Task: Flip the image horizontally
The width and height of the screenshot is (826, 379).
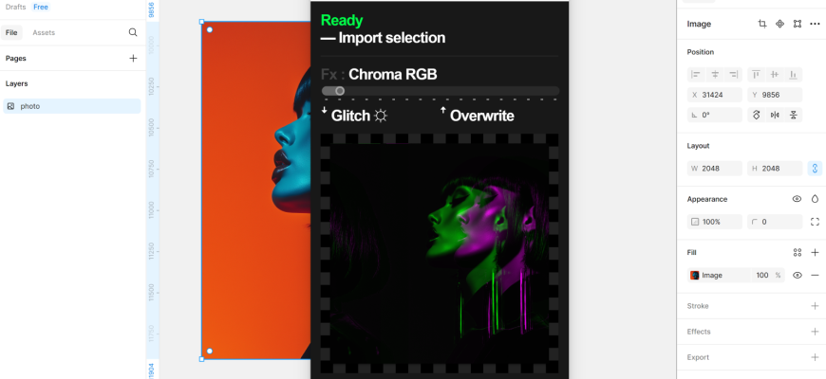Action: [x=775, y=115]
